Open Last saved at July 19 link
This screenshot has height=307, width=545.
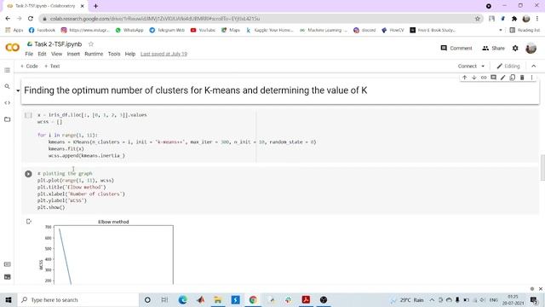tap(163, 54)
